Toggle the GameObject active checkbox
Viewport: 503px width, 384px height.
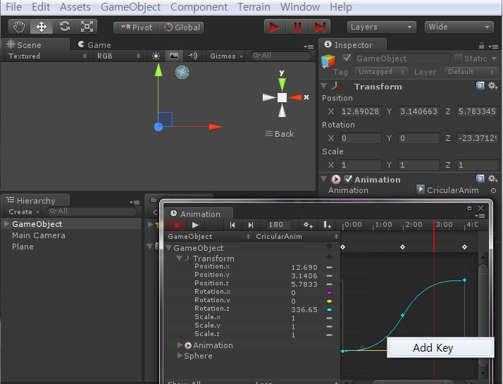(347, 58)
